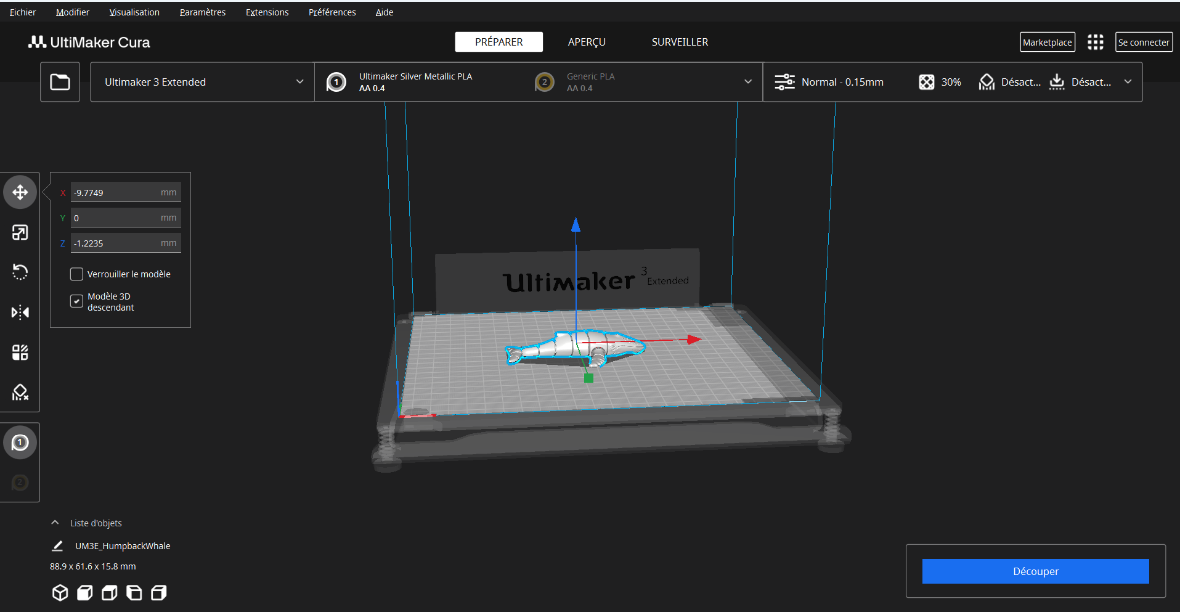
Task: Select Extruder 1 in the sidebar
Action: 20,443
